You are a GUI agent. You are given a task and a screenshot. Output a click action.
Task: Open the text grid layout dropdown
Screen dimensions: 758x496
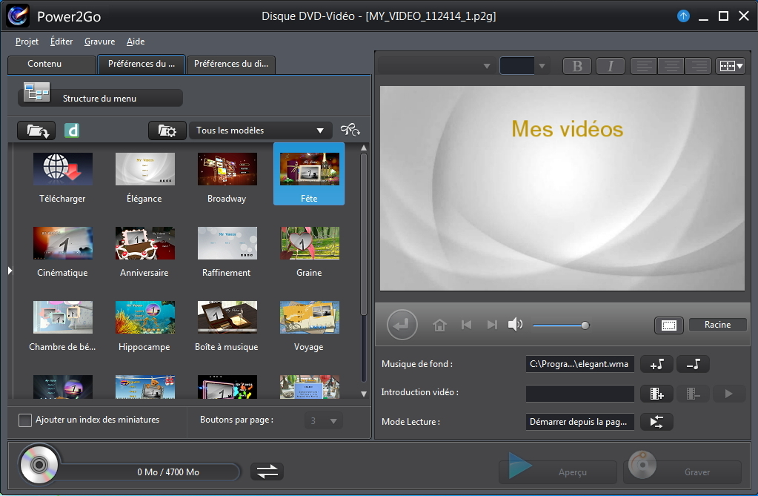click(731, 66)
